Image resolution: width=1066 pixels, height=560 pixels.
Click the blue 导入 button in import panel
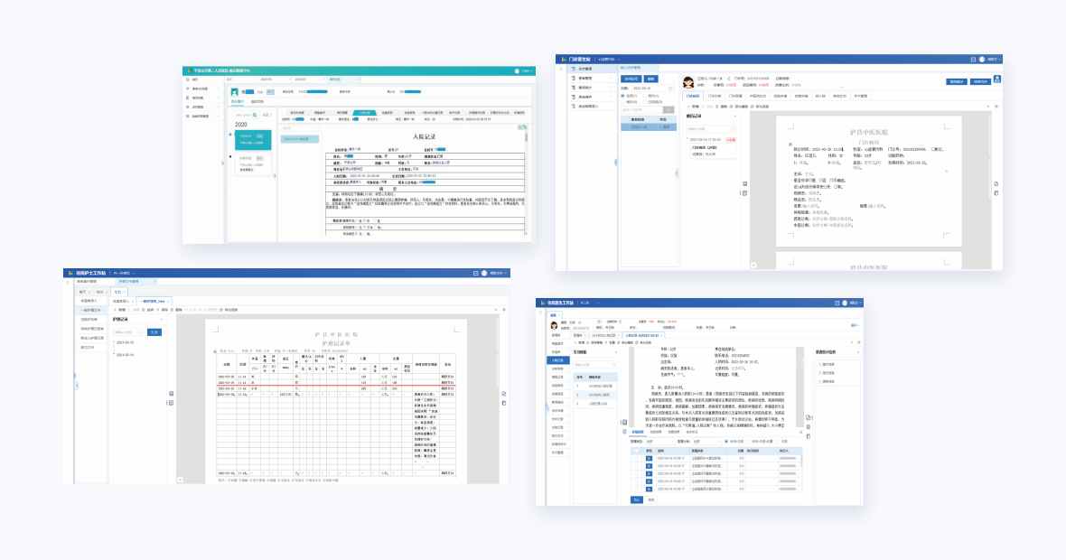636,499
